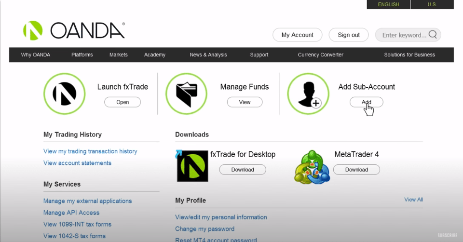Image resolution: width=463 pixels, height=242 pixels.
Task: Open the Academy menu
Action: [155, 54]
